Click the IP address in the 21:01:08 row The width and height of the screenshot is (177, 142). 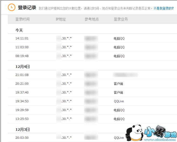pos(64,75)
